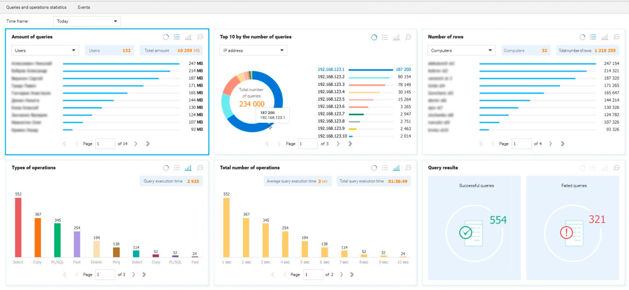Show Number of rows as bar chart
The height and width of the screenshot is (290, 629).
605,37
